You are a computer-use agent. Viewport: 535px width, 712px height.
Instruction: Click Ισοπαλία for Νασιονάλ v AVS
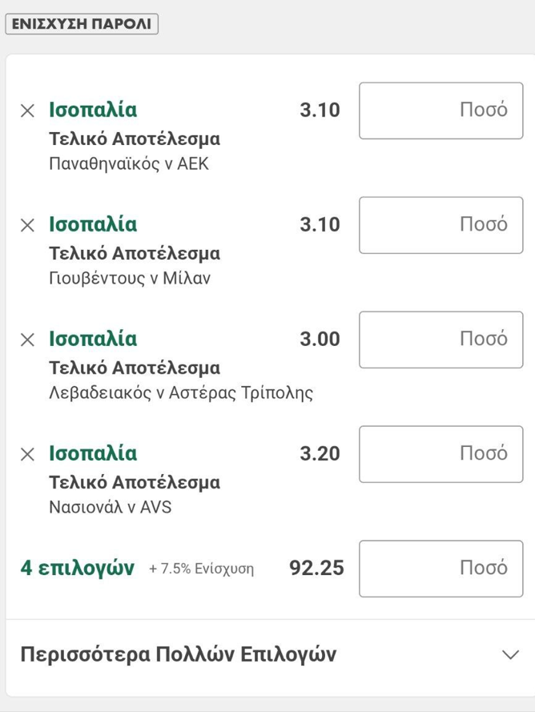click(x=93, y=453)
